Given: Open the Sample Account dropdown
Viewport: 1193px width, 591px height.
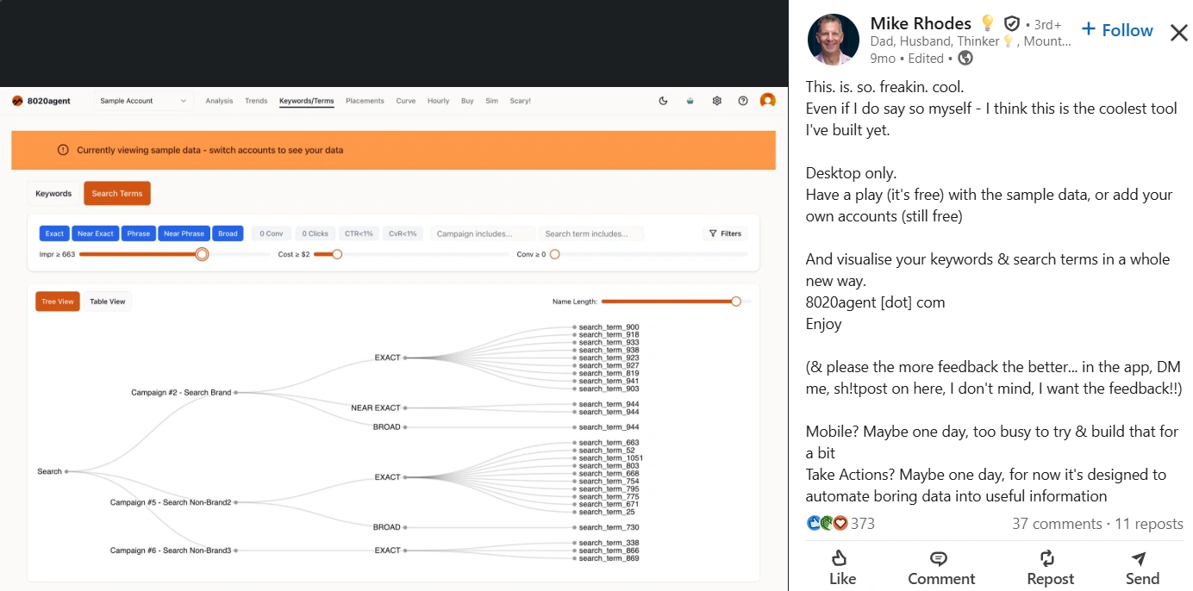Looking at the screenshot, I should (142, 101).
